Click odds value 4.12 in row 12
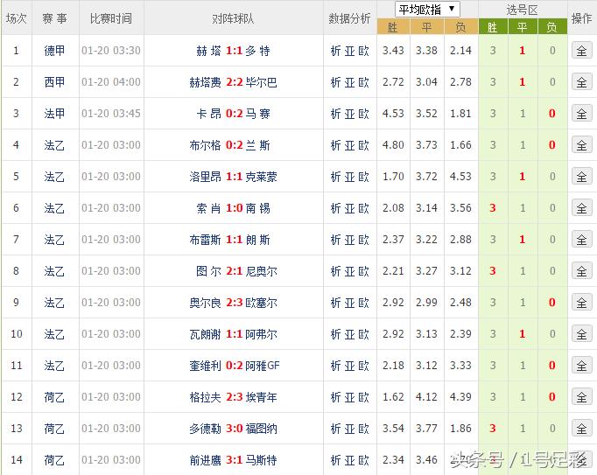The image size is (597, 475). (426, 397)
